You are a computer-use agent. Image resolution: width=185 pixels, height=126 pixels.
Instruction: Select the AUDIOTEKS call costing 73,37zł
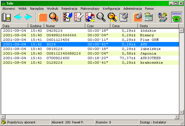tap(90, 58)
